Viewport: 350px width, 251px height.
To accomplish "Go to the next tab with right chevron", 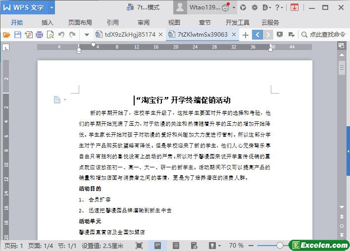I will (x=268, y=35).
